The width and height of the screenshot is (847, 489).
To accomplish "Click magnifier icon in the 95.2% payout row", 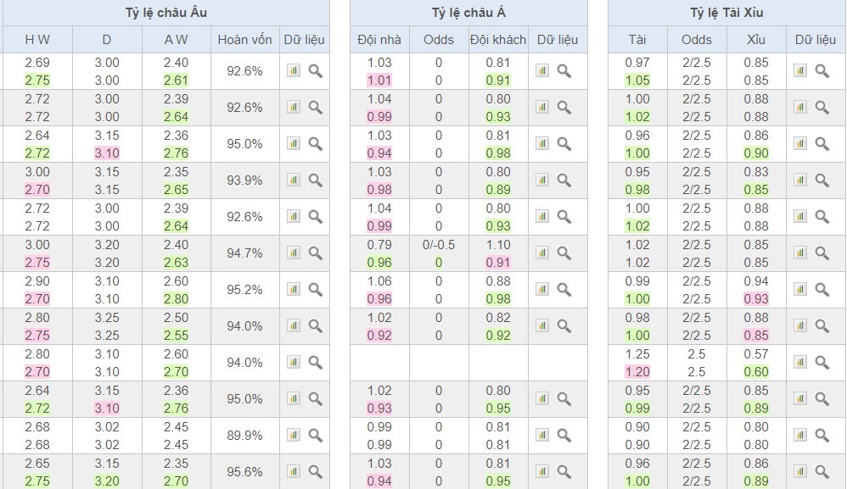I will (x=315, y=289).
